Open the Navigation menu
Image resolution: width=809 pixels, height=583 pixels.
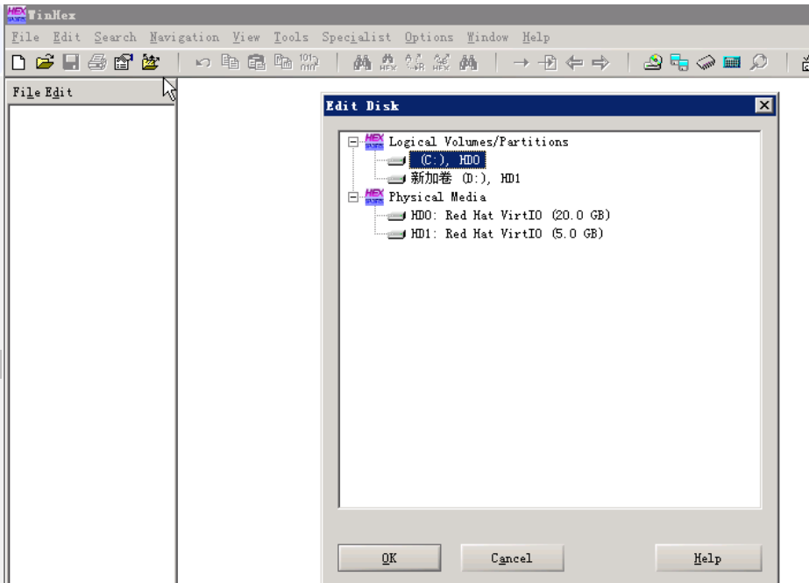point(184,37)
